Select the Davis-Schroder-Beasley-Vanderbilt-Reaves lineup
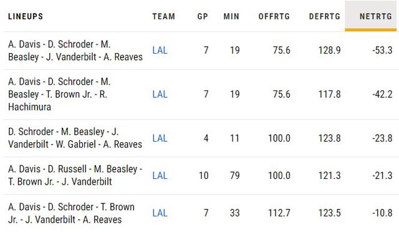Screen dimensions: 399x232 click(75, 51)
